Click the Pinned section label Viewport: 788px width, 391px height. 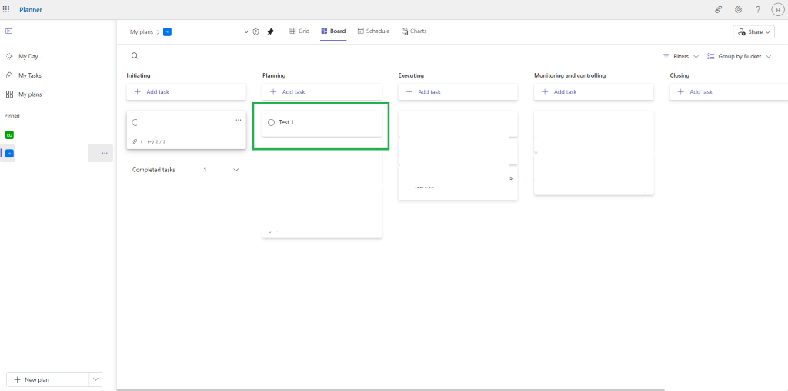point(12,115)
